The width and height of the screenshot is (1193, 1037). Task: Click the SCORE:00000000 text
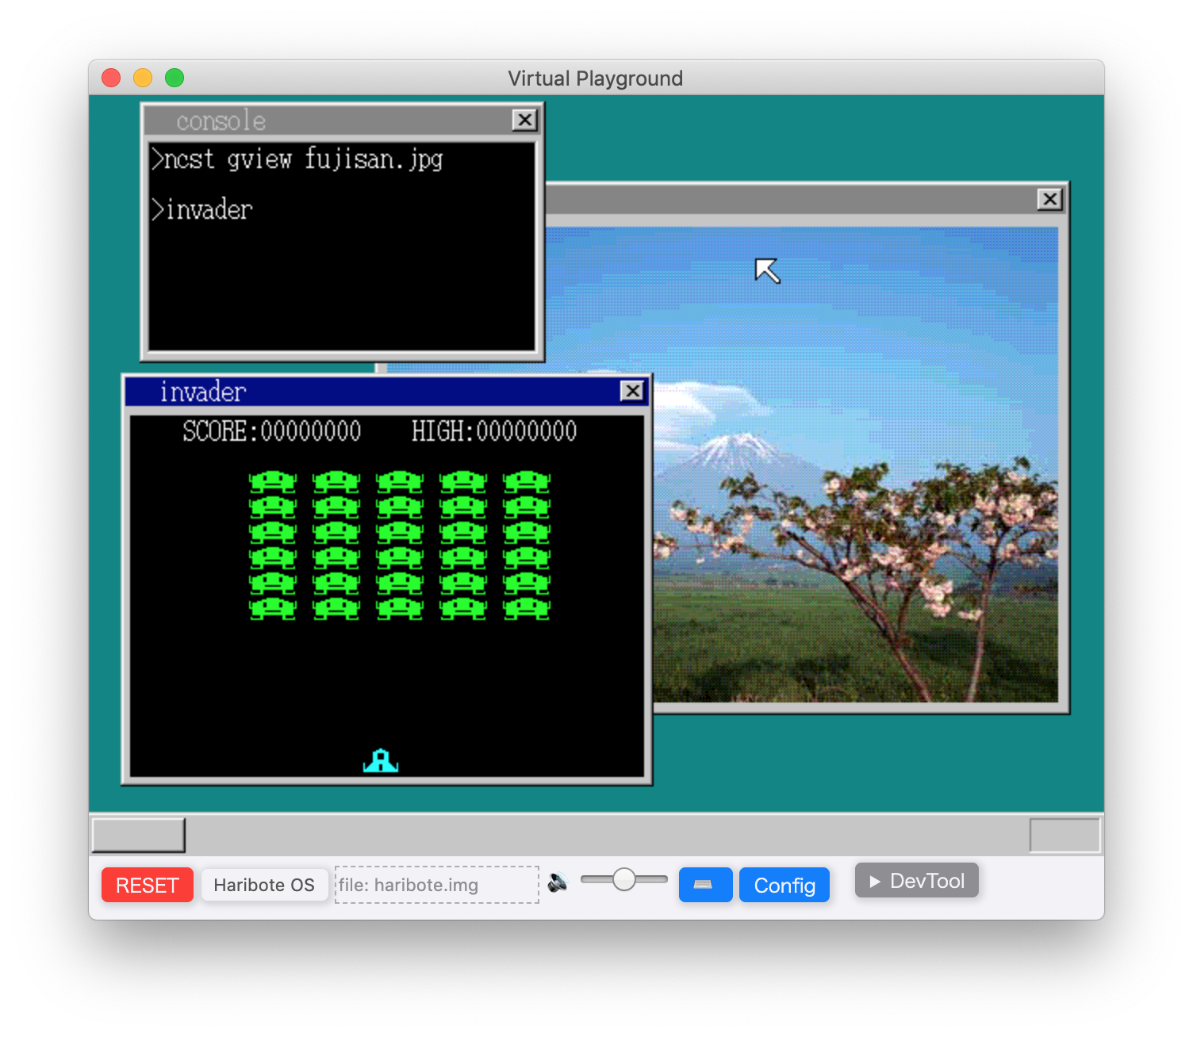coord(272,431)
